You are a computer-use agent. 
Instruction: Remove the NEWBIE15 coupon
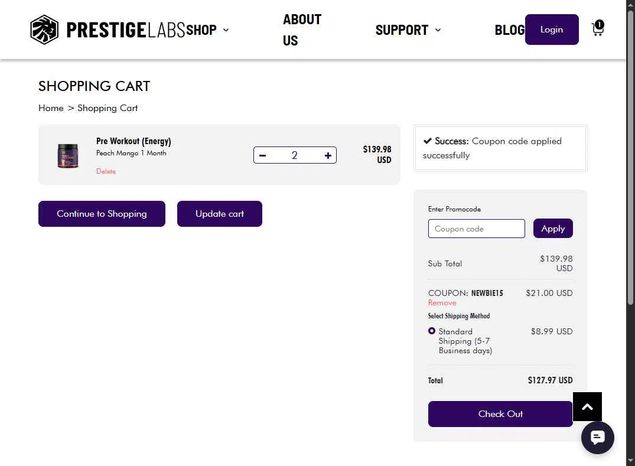(442, 303)
